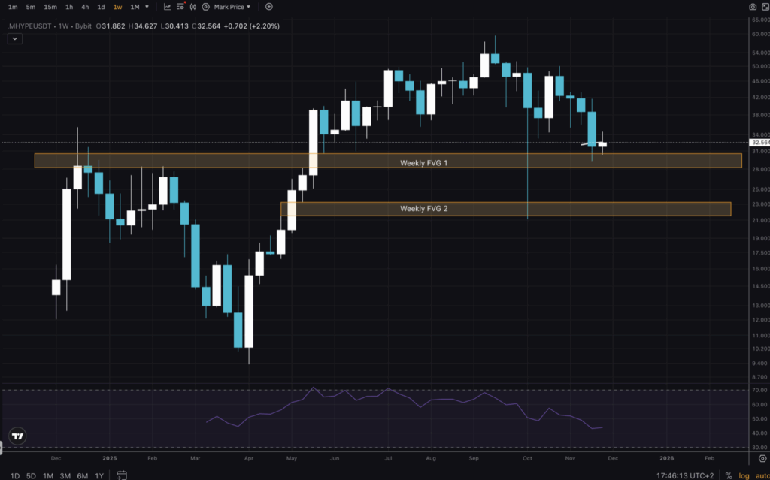Viewport: 770px width, 480px height.
Task: Click the TradingView logo watermark
Action: coord(17,436)
